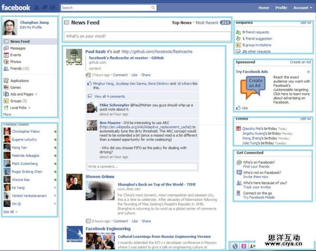
Task: Open Games icon in sidebar
Action: pos(6,87)
